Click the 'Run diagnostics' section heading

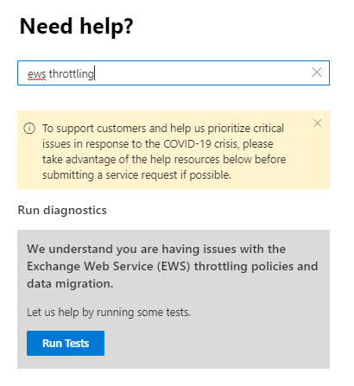pos(62,210)
